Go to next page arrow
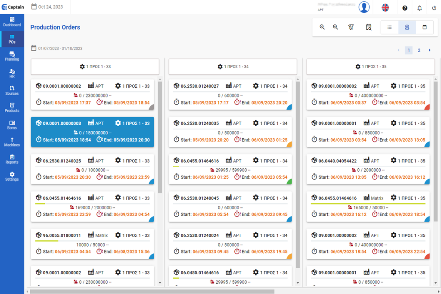This screenshot has width=441, height=294. (429, 50)
